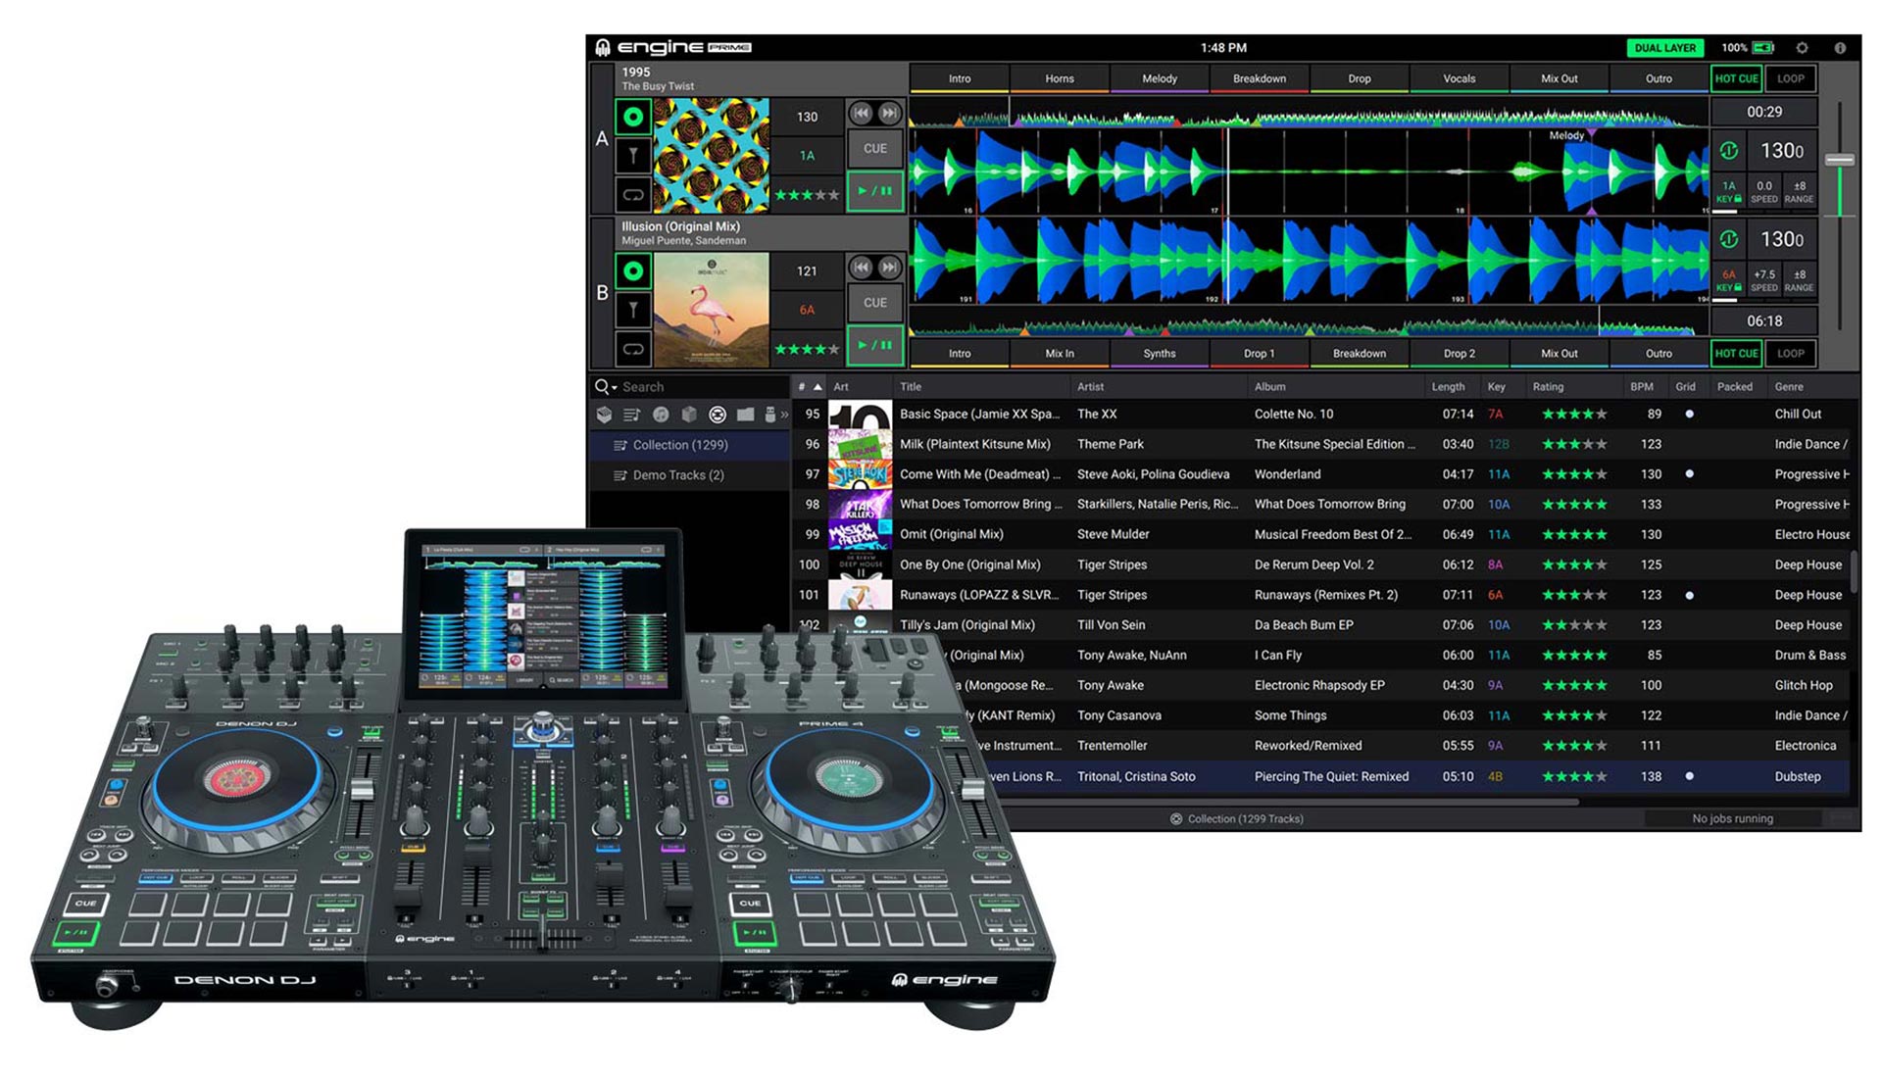Skip to next track on deck A

pyautogui.click(x=888, y=113)
